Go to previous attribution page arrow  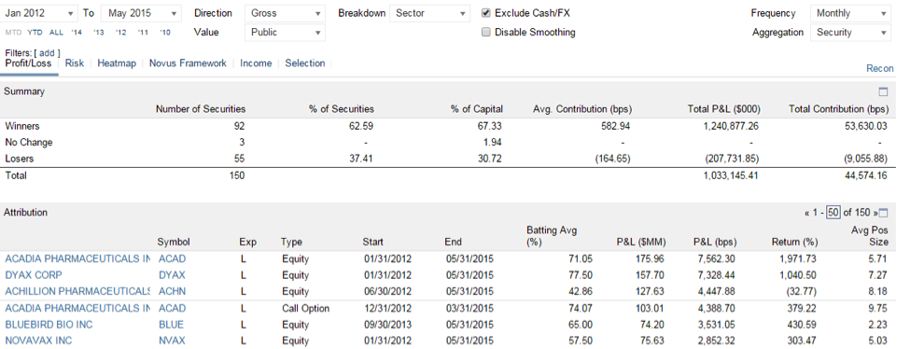(806, 213)
